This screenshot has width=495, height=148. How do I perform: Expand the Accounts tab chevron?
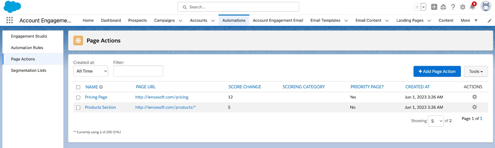(213, 21)
